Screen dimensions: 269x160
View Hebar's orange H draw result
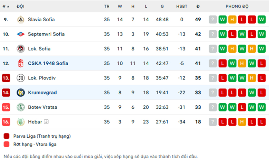[242, 122]
